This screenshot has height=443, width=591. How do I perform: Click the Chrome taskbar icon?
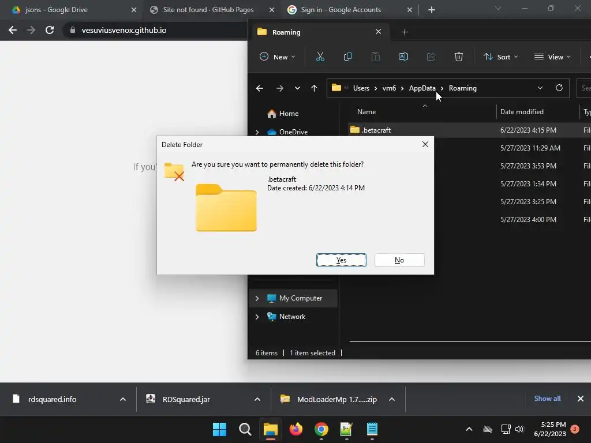coord(321,429)
